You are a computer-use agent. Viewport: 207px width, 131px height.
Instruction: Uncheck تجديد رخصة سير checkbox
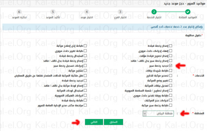[171, 65]
